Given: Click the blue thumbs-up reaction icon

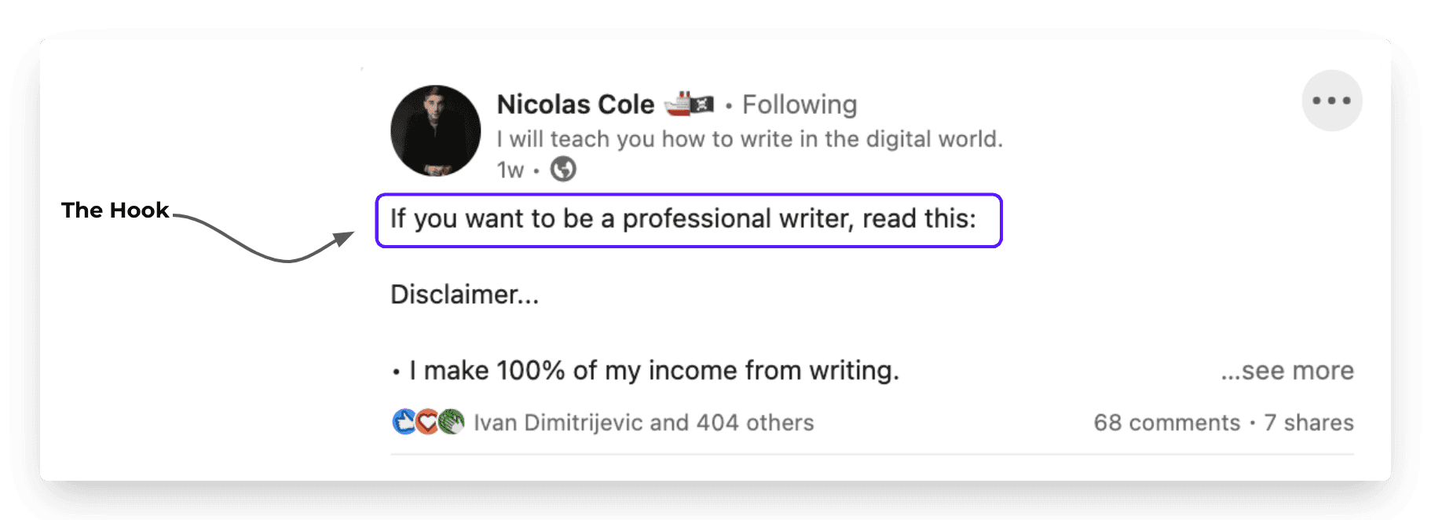Looking at the screenshot, I should pyautogui.click(x=404, y=422).
